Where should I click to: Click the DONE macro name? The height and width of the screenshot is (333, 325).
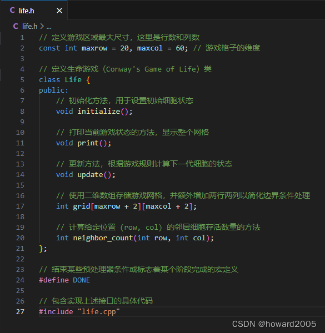82,280
